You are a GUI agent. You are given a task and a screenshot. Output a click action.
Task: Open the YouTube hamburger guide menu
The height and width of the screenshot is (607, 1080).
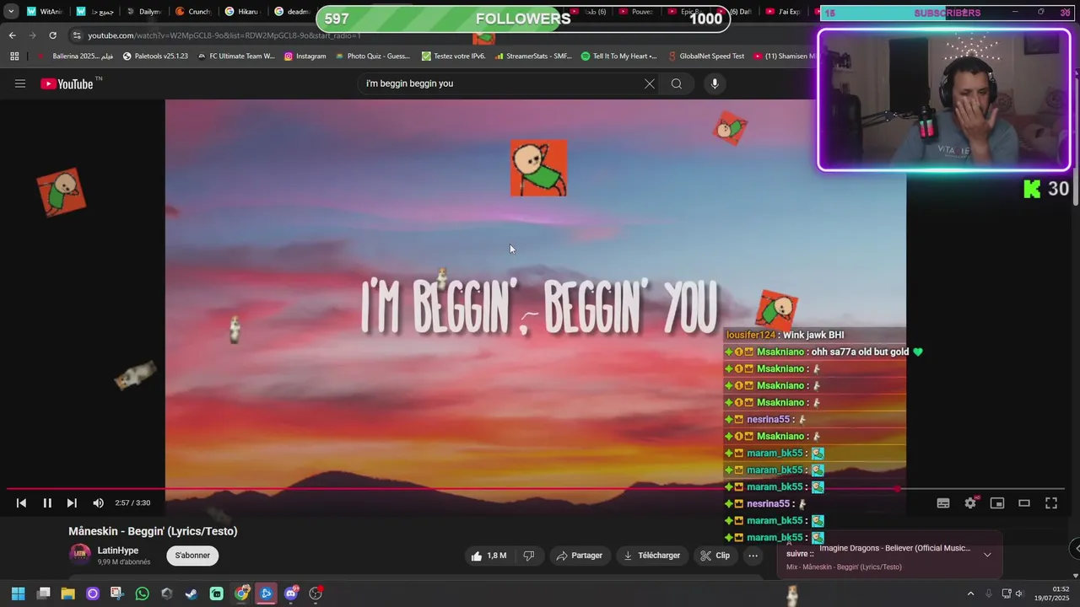pyautogui.click(x=20, y=83)
